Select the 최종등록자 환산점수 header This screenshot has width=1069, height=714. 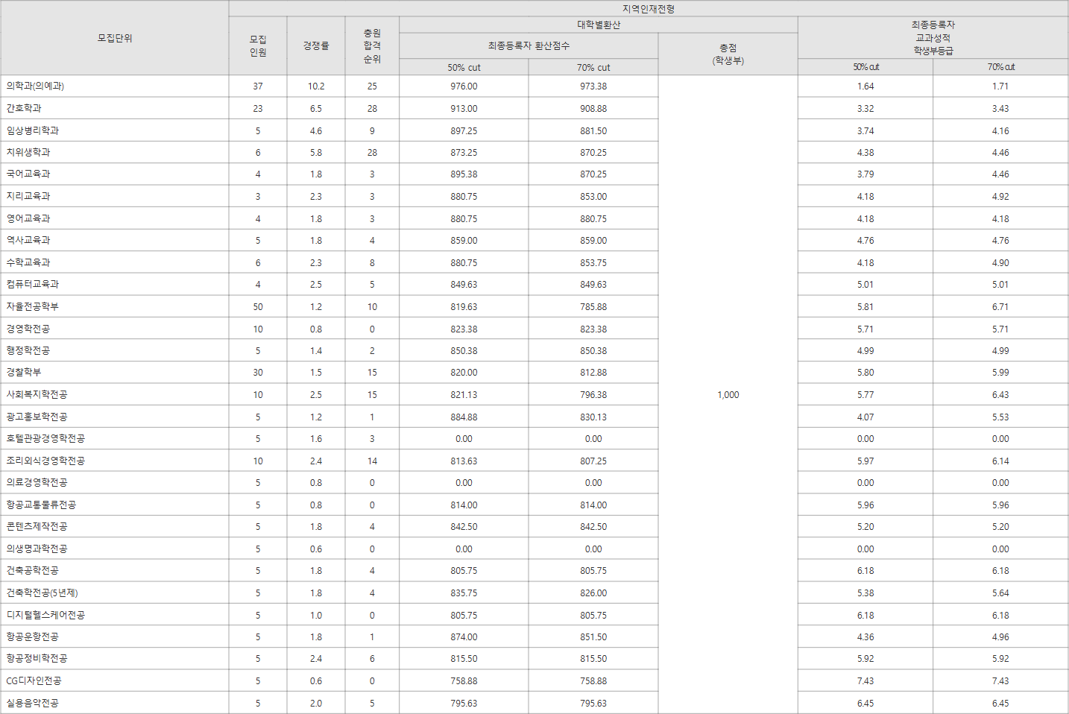529,45
